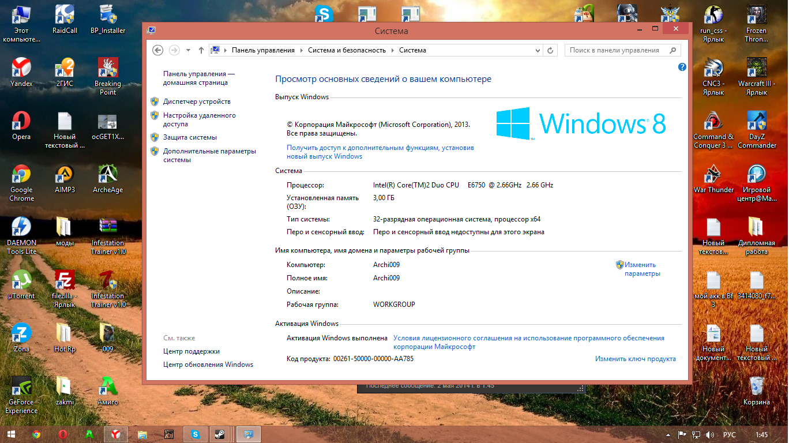This screenshot has width=789, height=443.
Task: Open the Yandex browser desktop icon
Action: click(x=21, y=72)
